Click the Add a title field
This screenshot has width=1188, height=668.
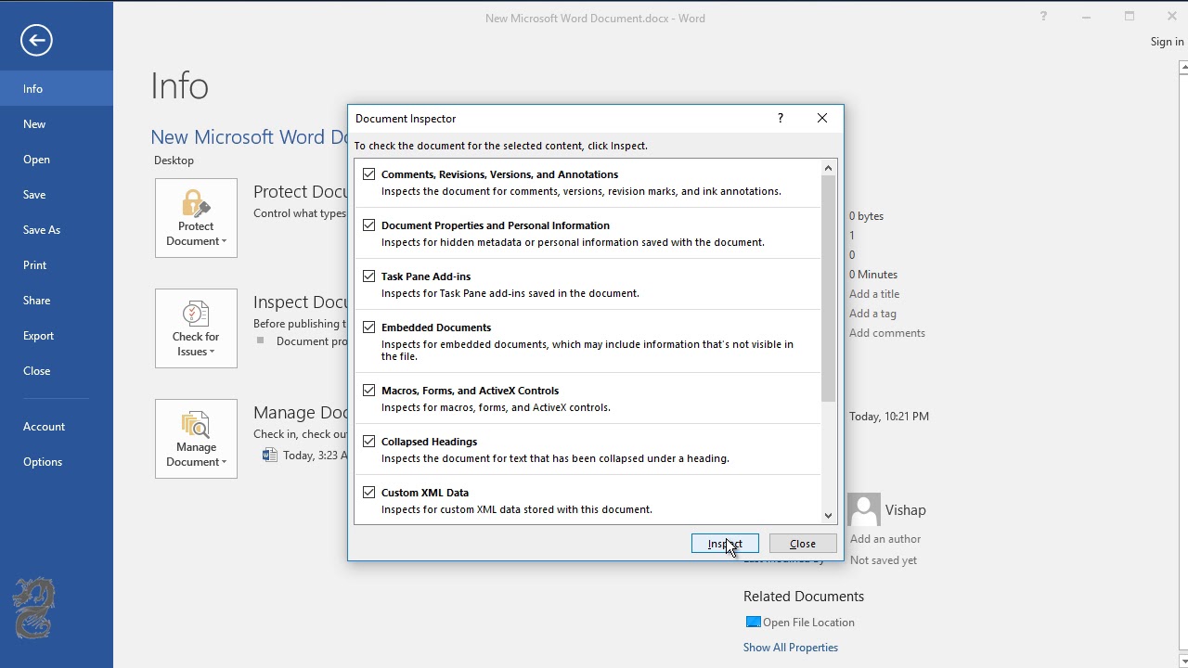click(874, 294)
